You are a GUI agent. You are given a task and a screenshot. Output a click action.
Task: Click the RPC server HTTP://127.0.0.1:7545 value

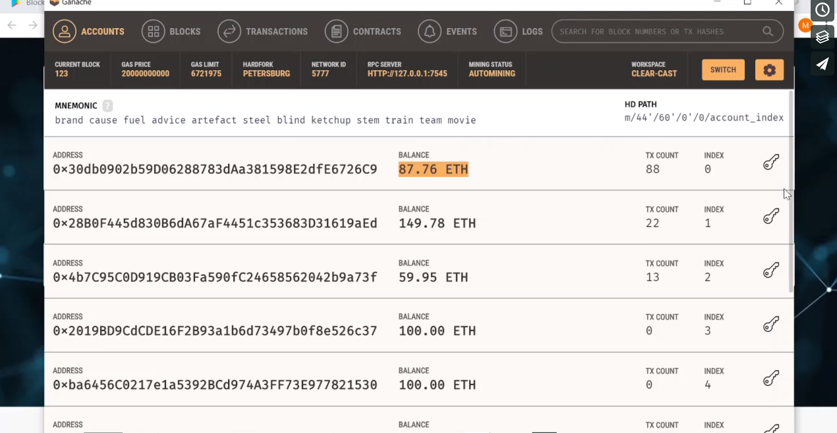coord(407,74)
